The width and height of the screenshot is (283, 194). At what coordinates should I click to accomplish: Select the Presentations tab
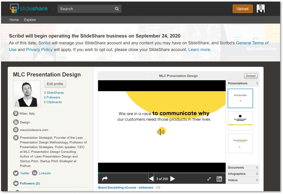pos(243,83)
